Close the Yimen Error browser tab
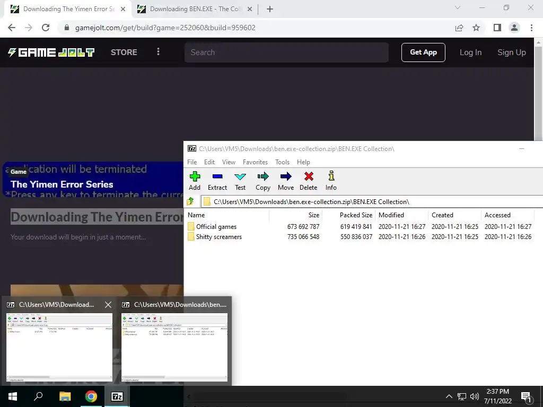This screenshot has height=407, width=543. pos(123,10)
